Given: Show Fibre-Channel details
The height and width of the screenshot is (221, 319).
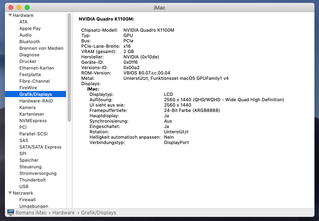Looking at the screenshot, I should pos(35,81).
